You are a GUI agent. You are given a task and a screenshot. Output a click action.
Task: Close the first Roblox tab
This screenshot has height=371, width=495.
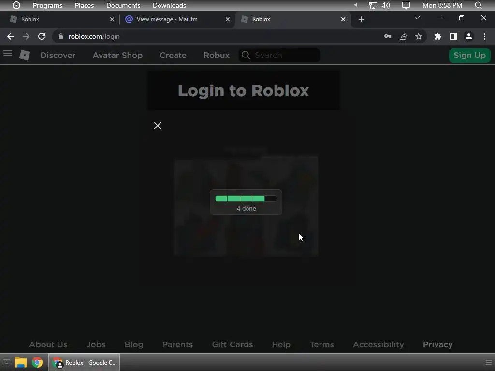coord(112,19)
